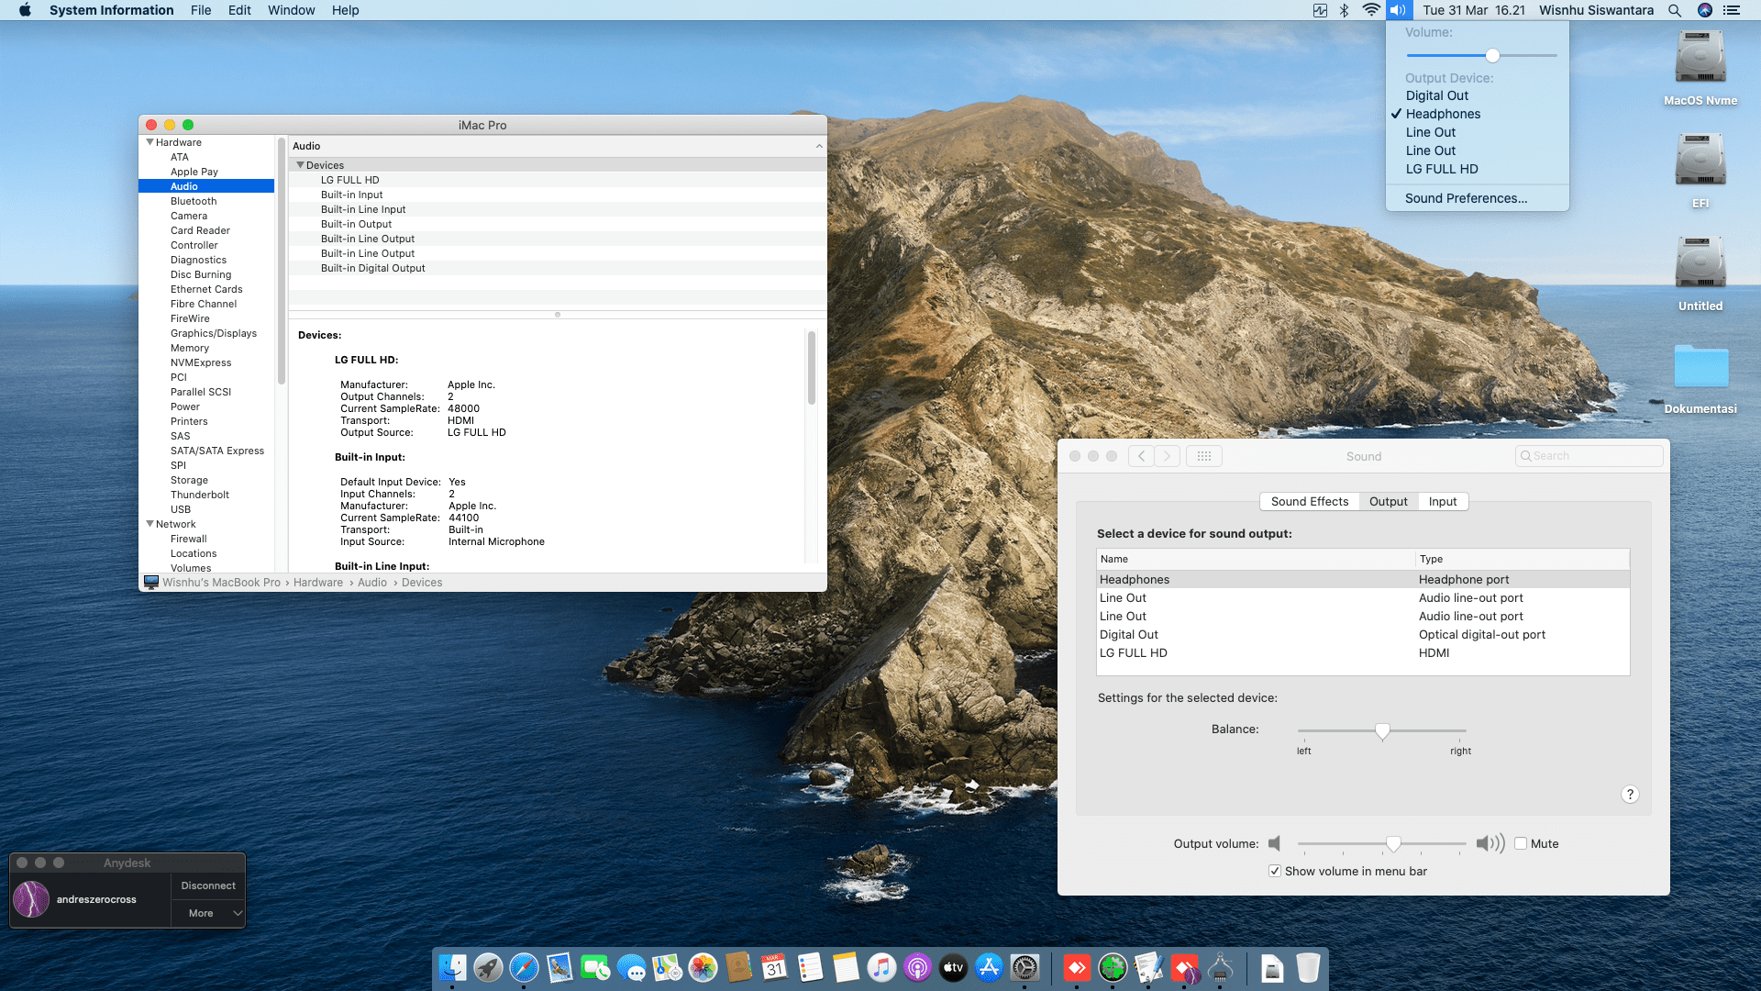
Task: Select Thunderbolt in the sidebar
Action: pos(206,495)
